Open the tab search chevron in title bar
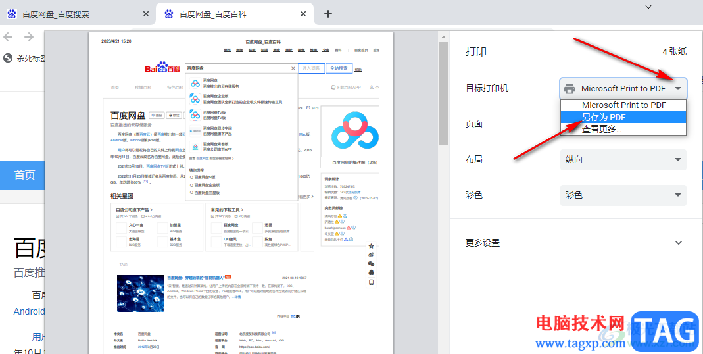The image size is (703, 354). click(x=648, y=7)
